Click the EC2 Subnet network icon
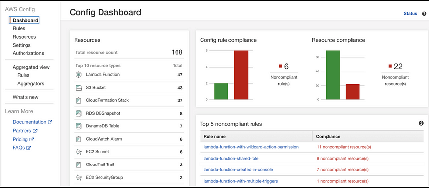429x188 pixels. [x=78, y=152]
